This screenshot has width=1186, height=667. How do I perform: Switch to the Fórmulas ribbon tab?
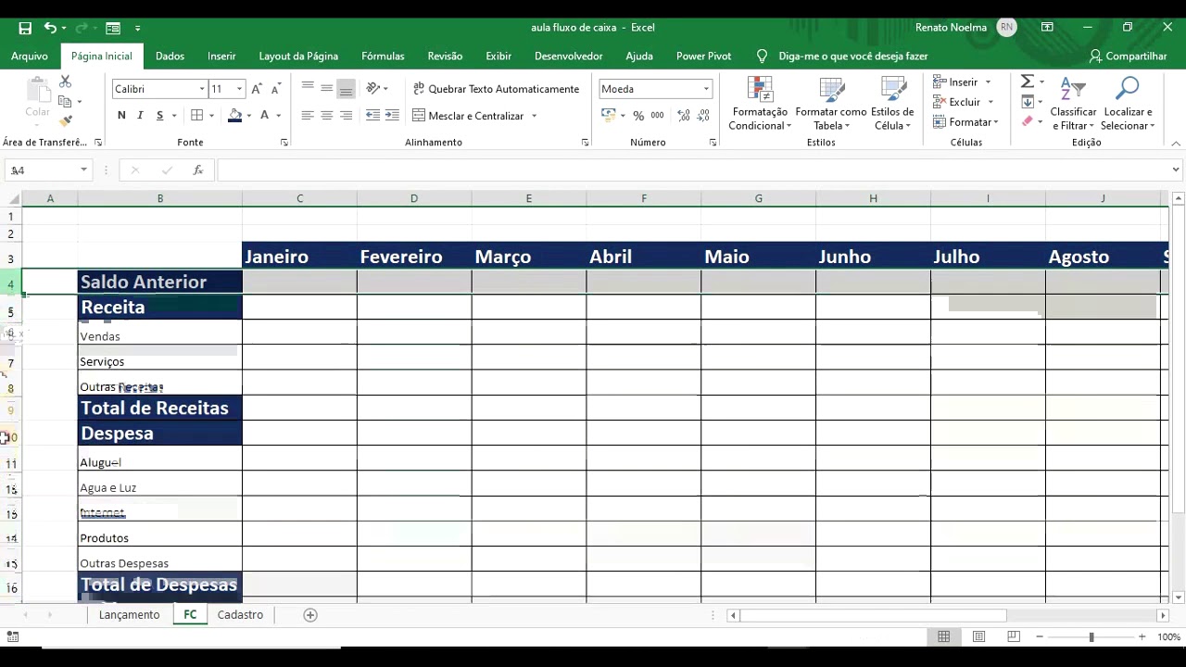[383, 56]
